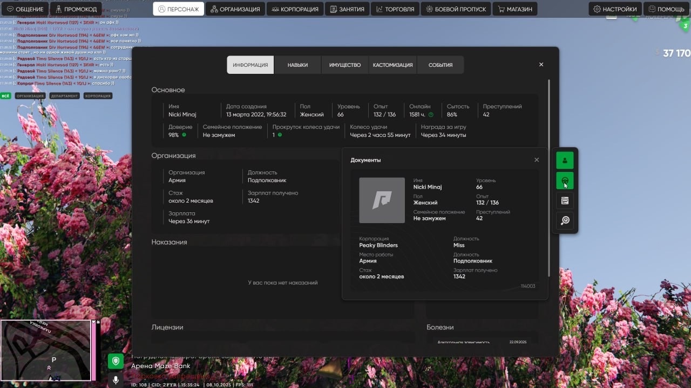The image size is (691, 388).
Task: Click the document list icon in side panel
Action: [x=565, y=200]
